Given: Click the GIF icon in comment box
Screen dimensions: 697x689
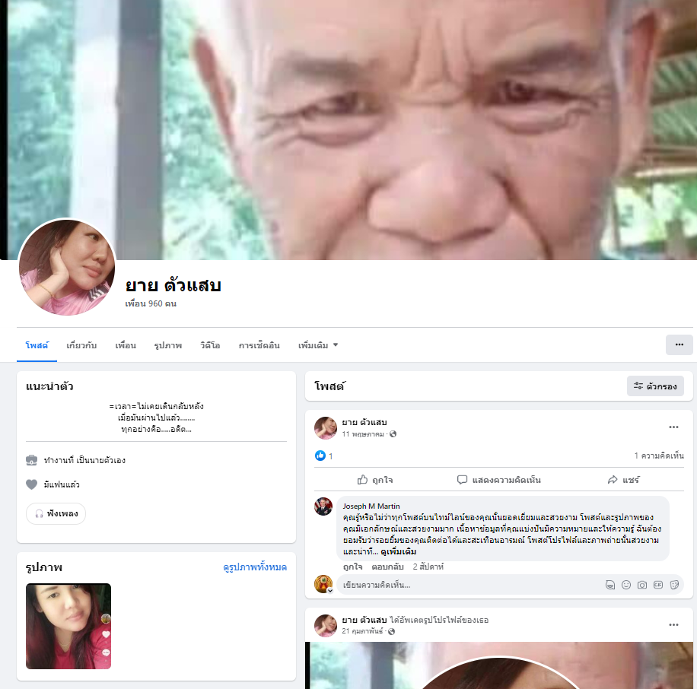Looking at the screenshot, I should click(658, 585).
